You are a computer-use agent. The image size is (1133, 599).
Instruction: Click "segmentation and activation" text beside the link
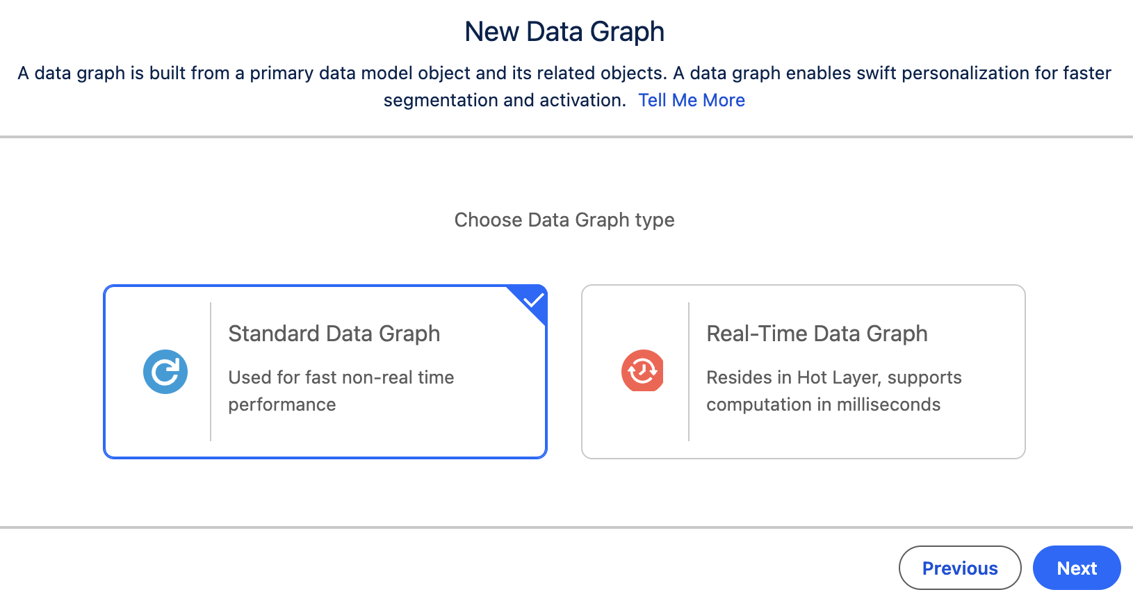click(x=505, y=101)
